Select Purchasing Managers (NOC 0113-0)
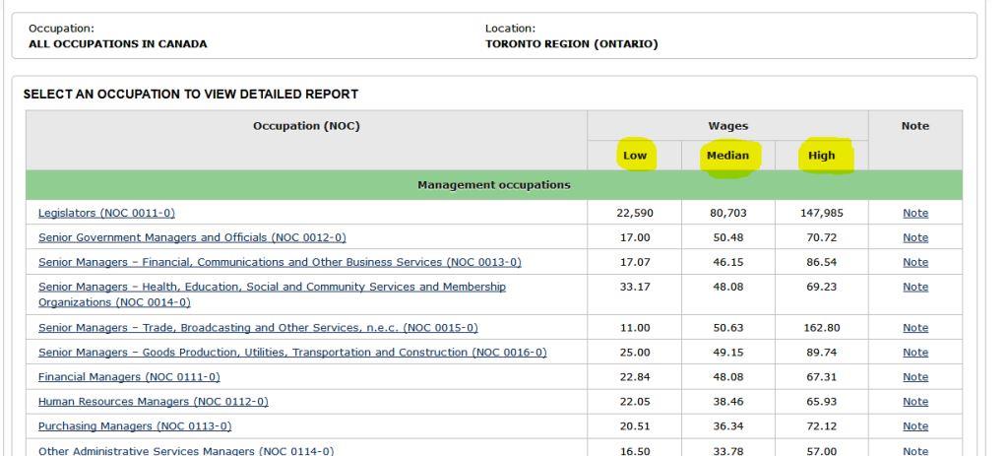Viewport: 1008px width, 456px height. pos(135,426)
